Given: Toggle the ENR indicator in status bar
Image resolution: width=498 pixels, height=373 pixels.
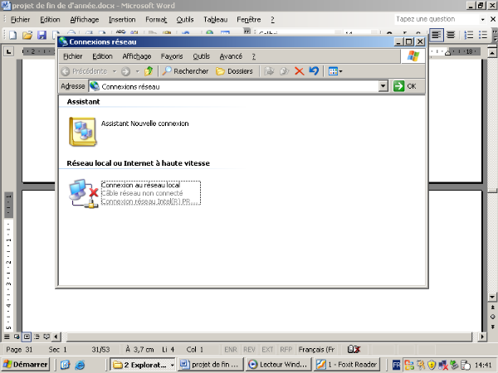Looking at the screenshot, I should (x=231, y=350).
